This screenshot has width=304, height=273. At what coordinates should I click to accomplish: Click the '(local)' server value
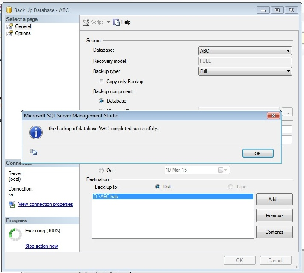click(15, 179)
